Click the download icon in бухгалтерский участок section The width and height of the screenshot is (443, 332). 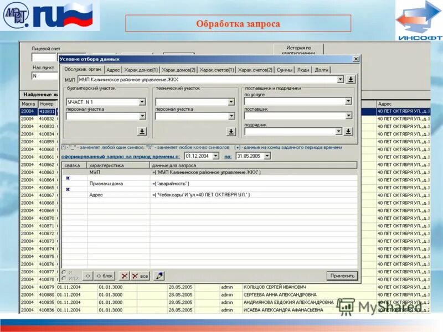tap(141, 131)
